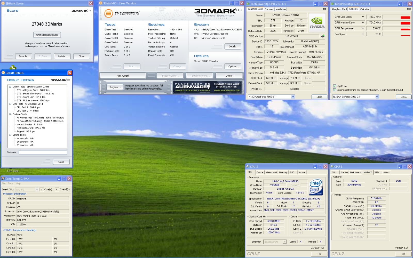413x258 pixels.
Task: Toggle the Log to file checkbox
Action: coord(335,86)
